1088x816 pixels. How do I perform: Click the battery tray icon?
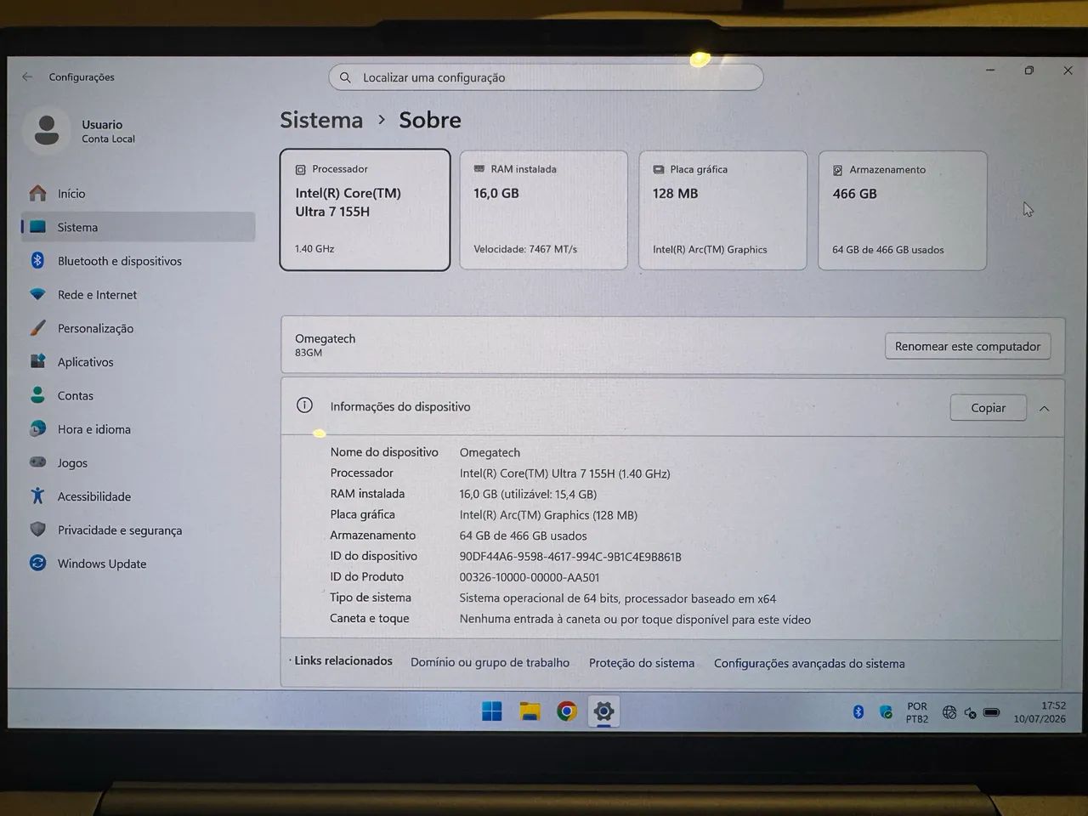point(992,712)
